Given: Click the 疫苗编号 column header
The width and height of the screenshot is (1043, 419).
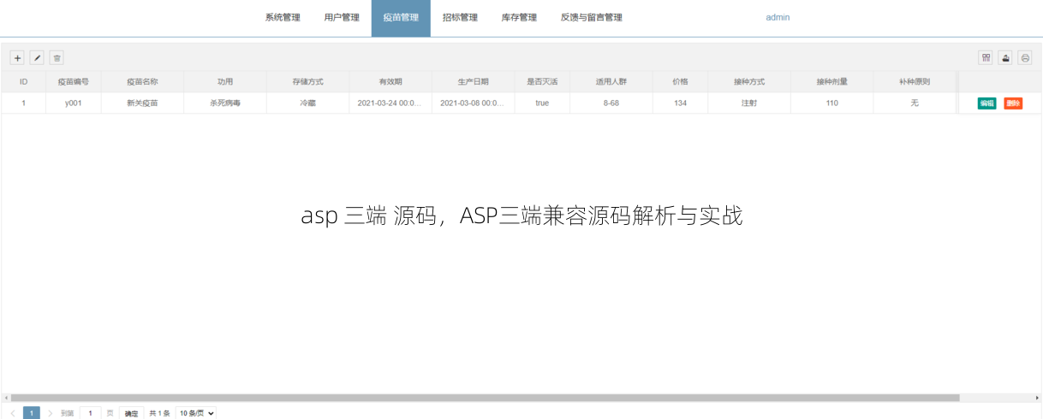Looking at the screenshot, I should click(74, 82).
